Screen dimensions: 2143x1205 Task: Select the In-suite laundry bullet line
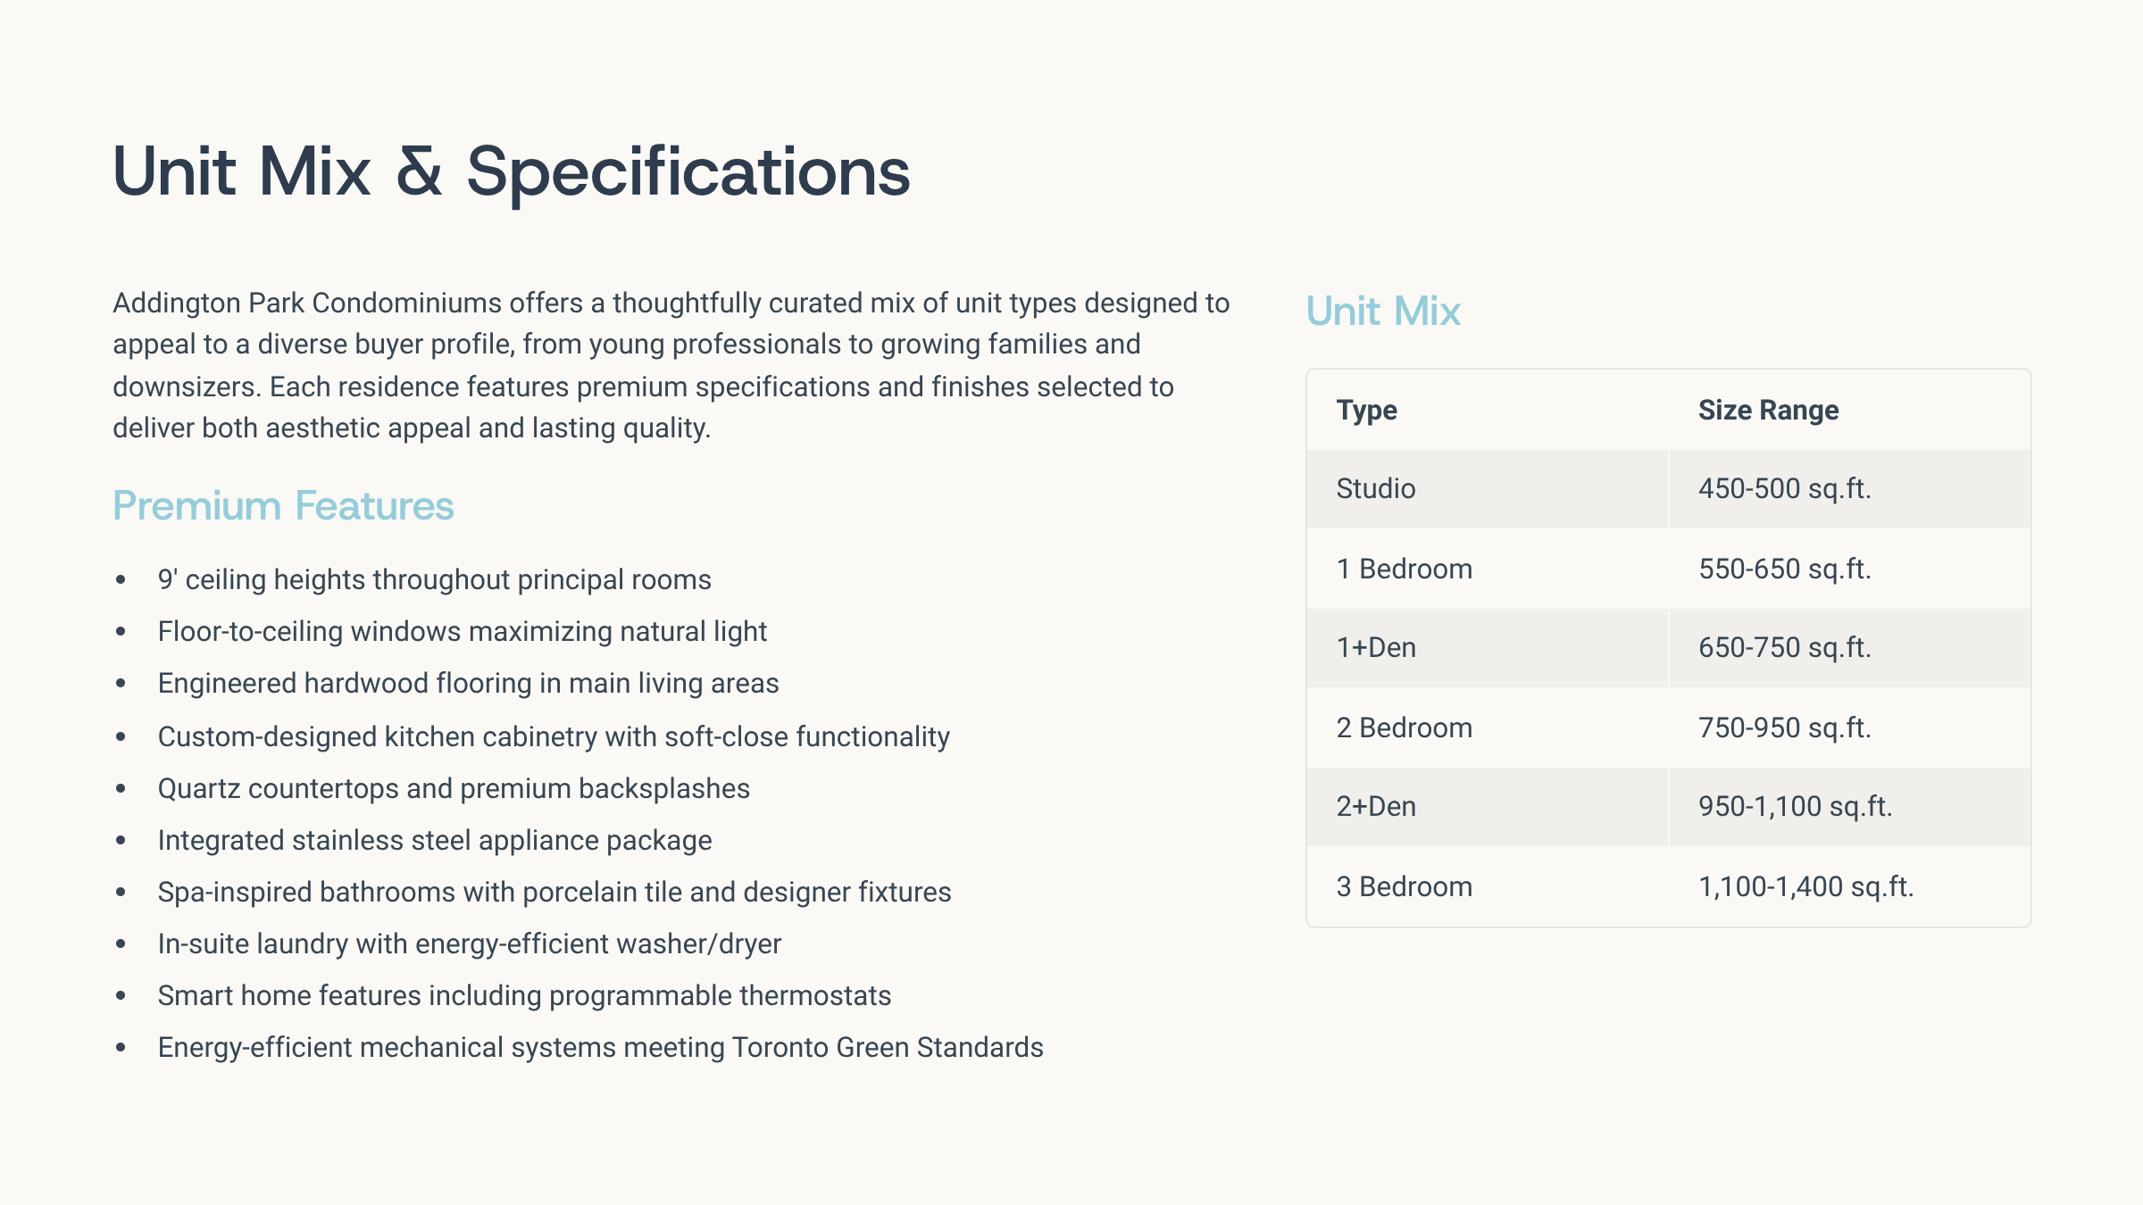[469, 944]
